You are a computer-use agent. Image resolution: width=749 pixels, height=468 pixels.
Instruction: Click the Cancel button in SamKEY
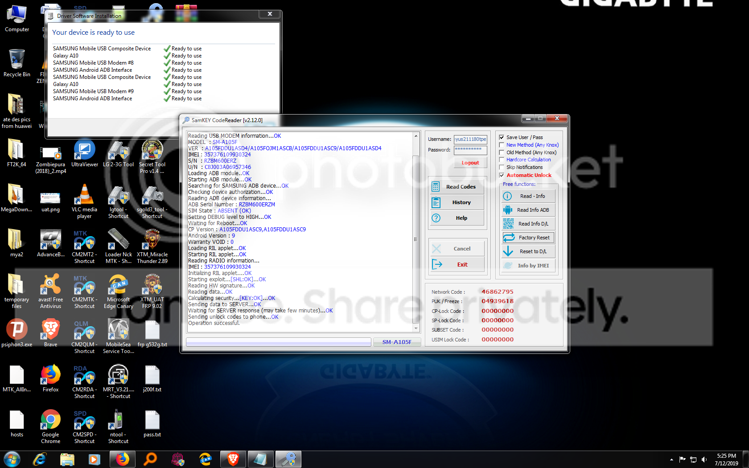click(x=457, y=249)
